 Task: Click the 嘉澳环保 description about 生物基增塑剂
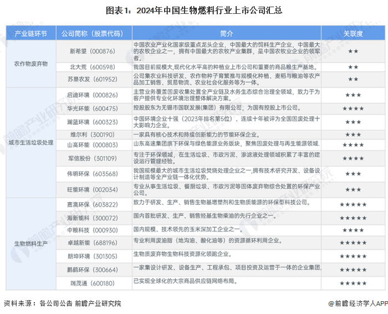click(x=222, y=202)
